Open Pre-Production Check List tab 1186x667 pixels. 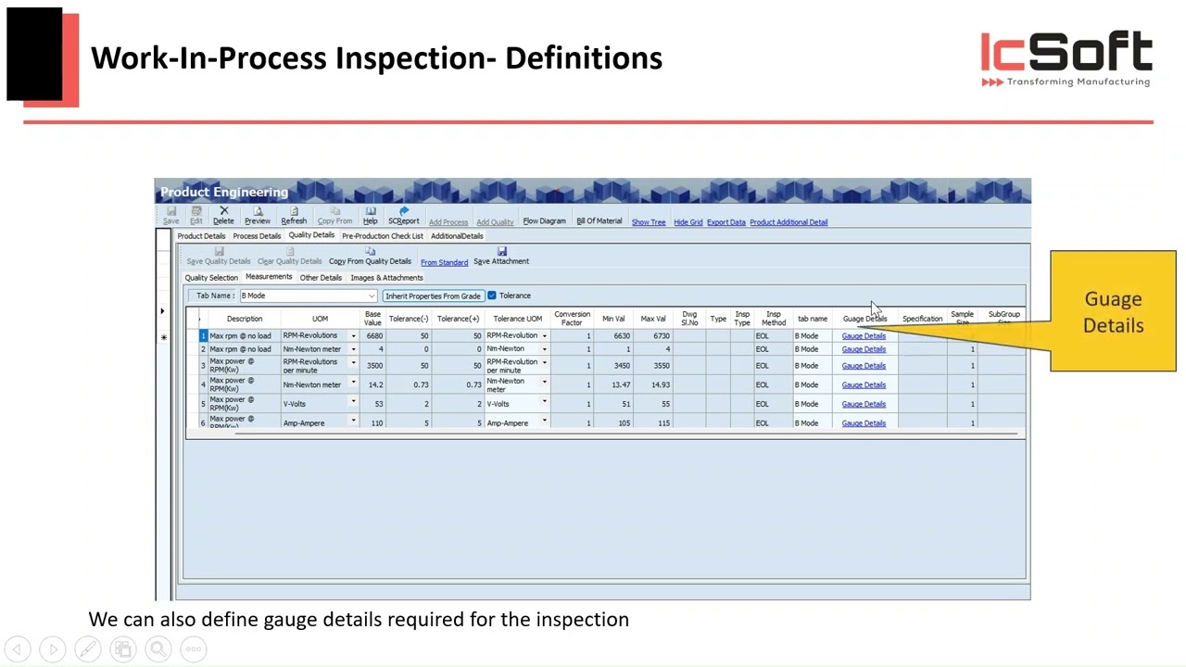click(x=383, y=236)
